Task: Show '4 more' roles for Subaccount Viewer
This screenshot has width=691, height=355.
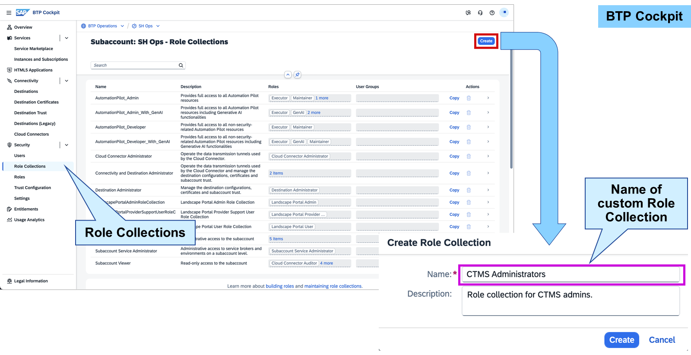Action: (326, 263)
